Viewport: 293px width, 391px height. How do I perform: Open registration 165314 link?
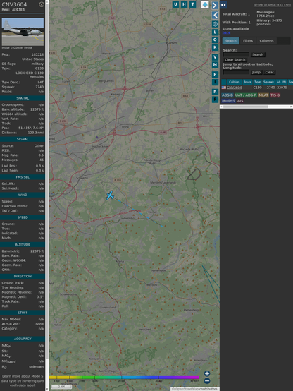click(x=37, y=54)
